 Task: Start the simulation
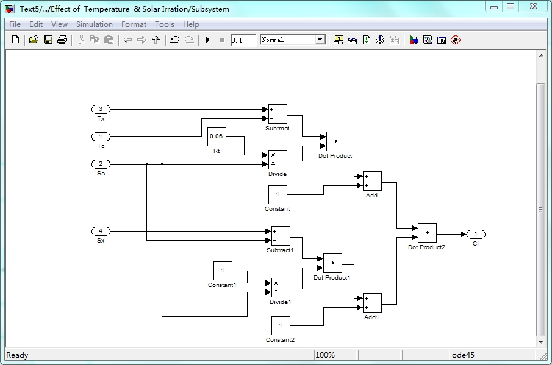(207, 40)
